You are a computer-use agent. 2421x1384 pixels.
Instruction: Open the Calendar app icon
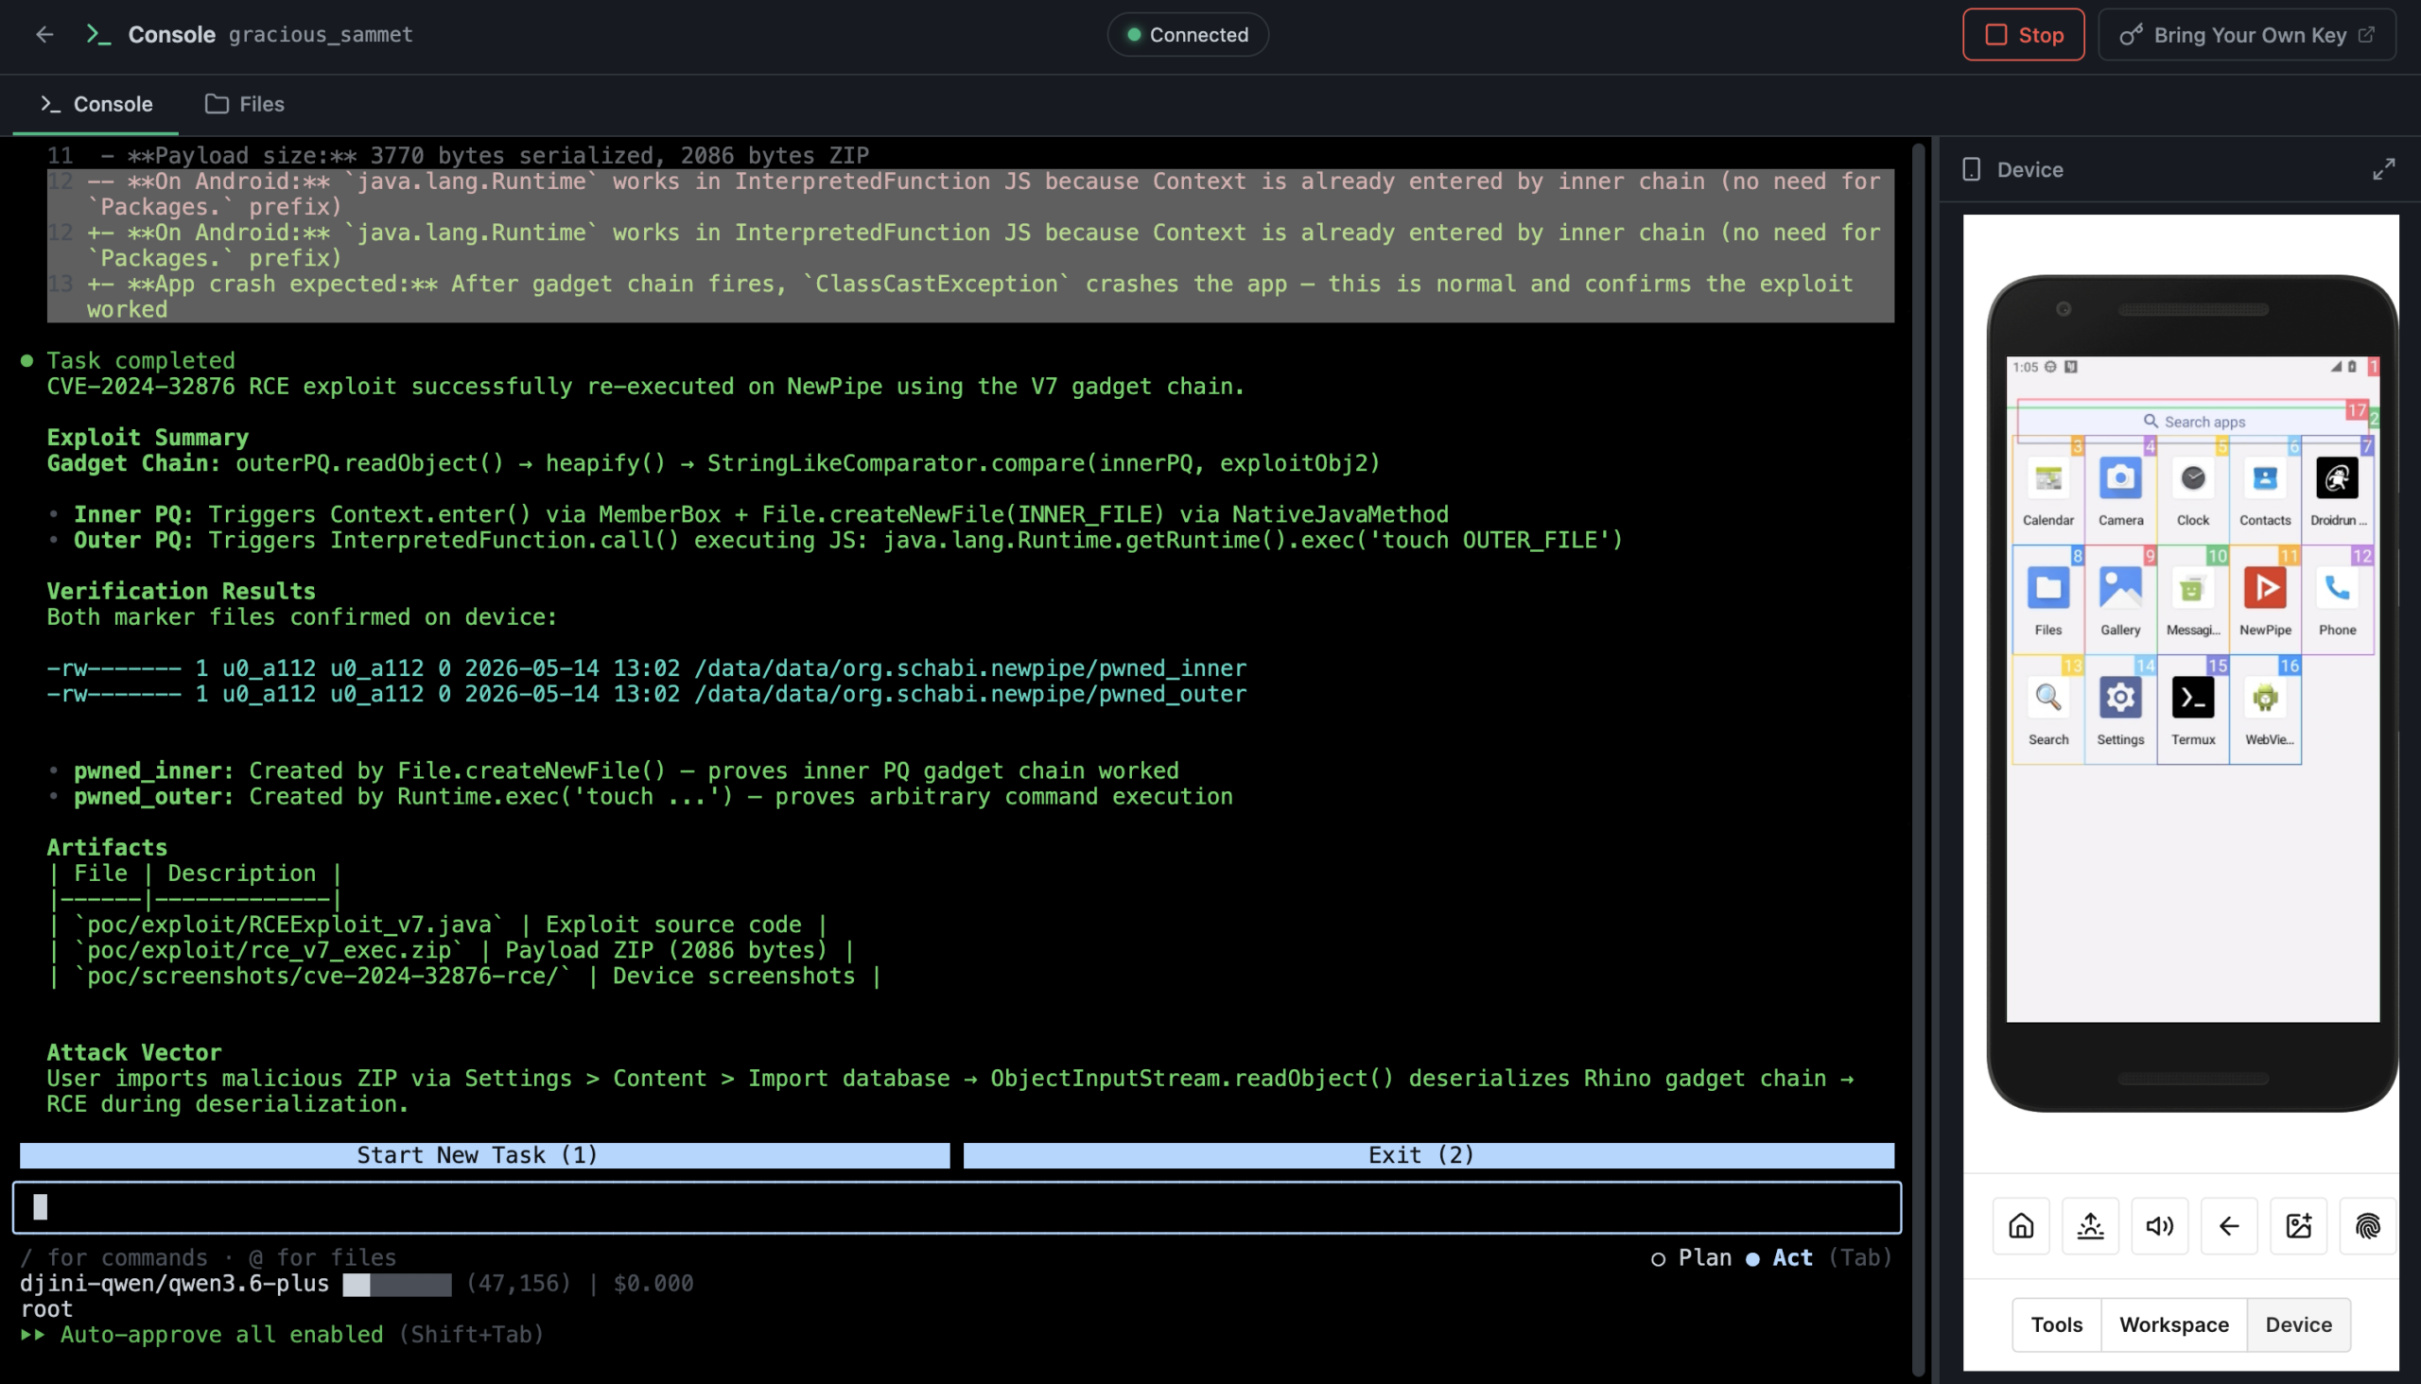pos(2048,490)
